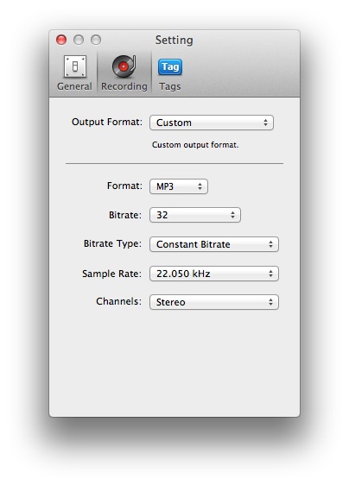Open the Bitrate popup showing 32
349x485 pixels.
195,215
